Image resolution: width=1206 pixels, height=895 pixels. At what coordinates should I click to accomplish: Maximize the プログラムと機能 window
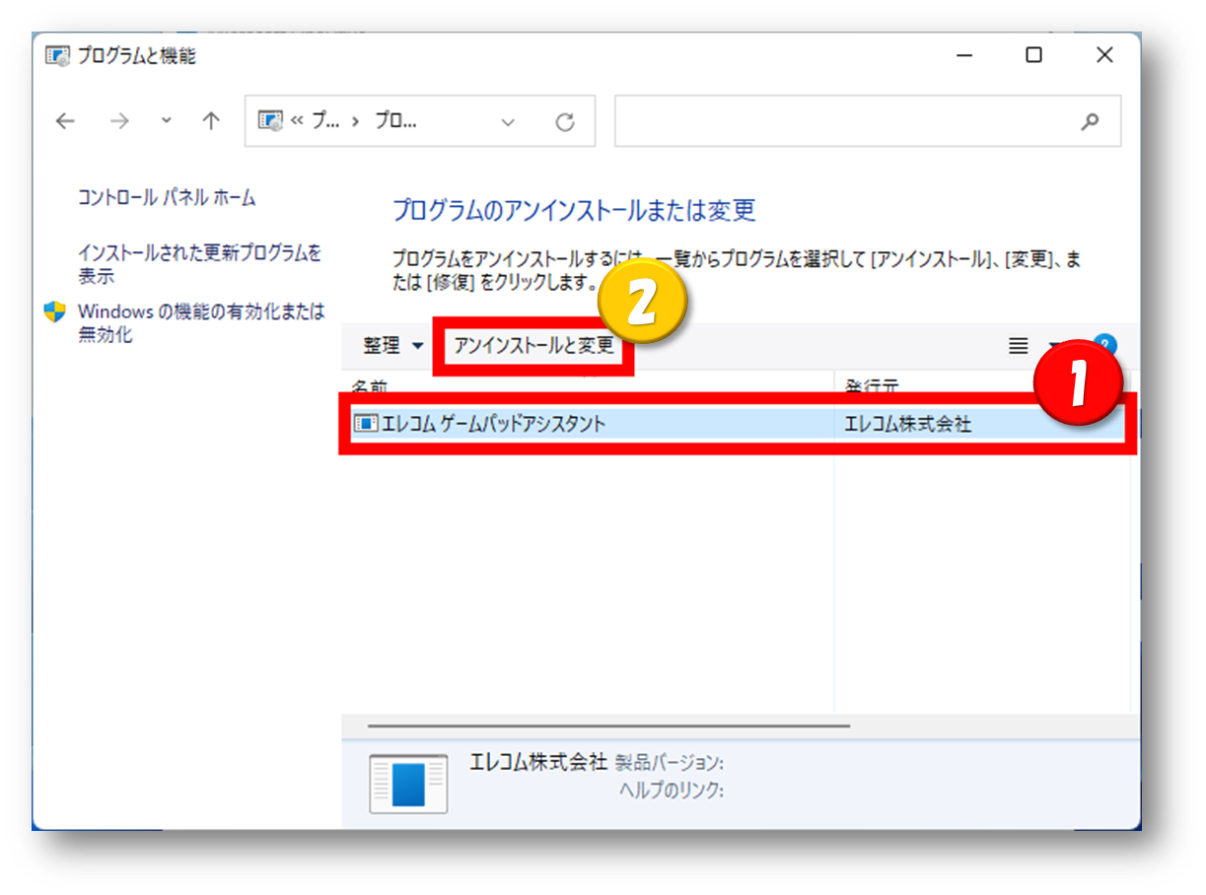coord(1033,56)
